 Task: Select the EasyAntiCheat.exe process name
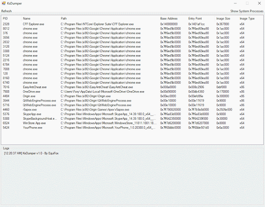pyautogui.click(x=35, y=87)
